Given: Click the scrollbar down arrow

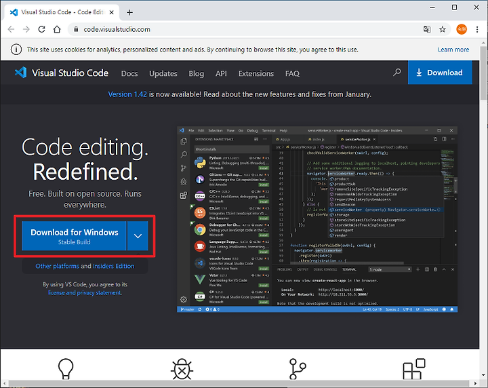Looking at the screenshot, I should 483,375.
